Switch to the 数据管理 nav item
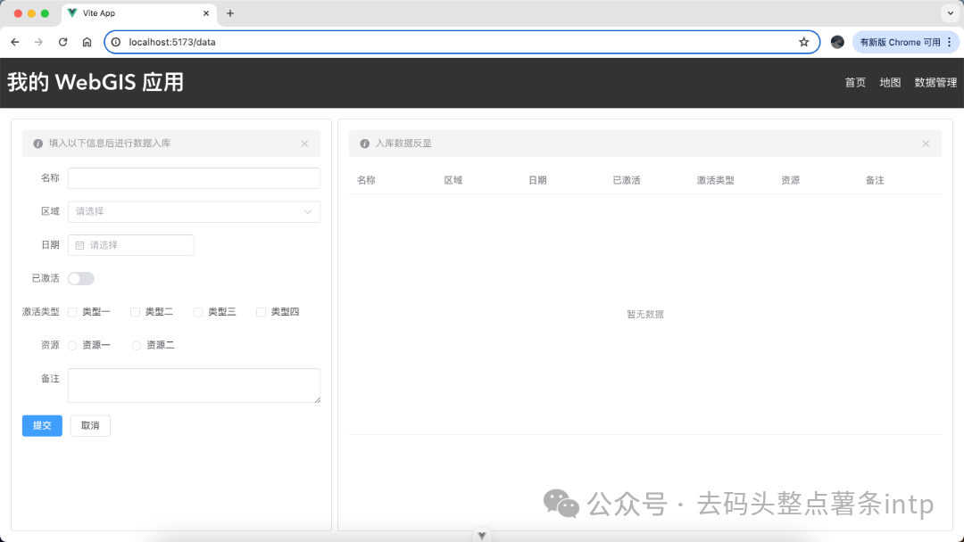 tap(935, 82)
